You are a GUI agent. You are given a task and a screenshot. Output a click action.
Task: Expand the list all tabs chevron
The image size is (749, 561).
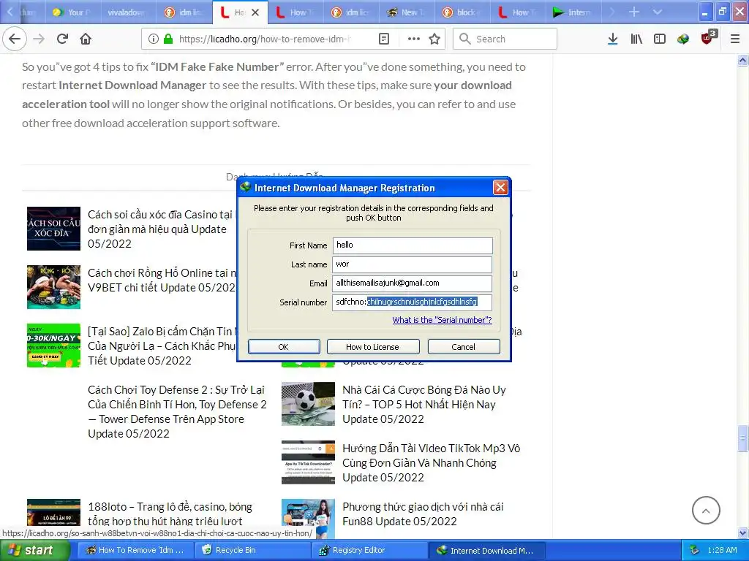point(658,12)
